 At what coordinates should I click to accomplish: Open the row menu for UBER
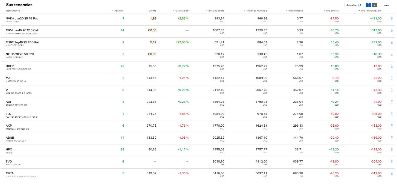(x=392, y=66)
